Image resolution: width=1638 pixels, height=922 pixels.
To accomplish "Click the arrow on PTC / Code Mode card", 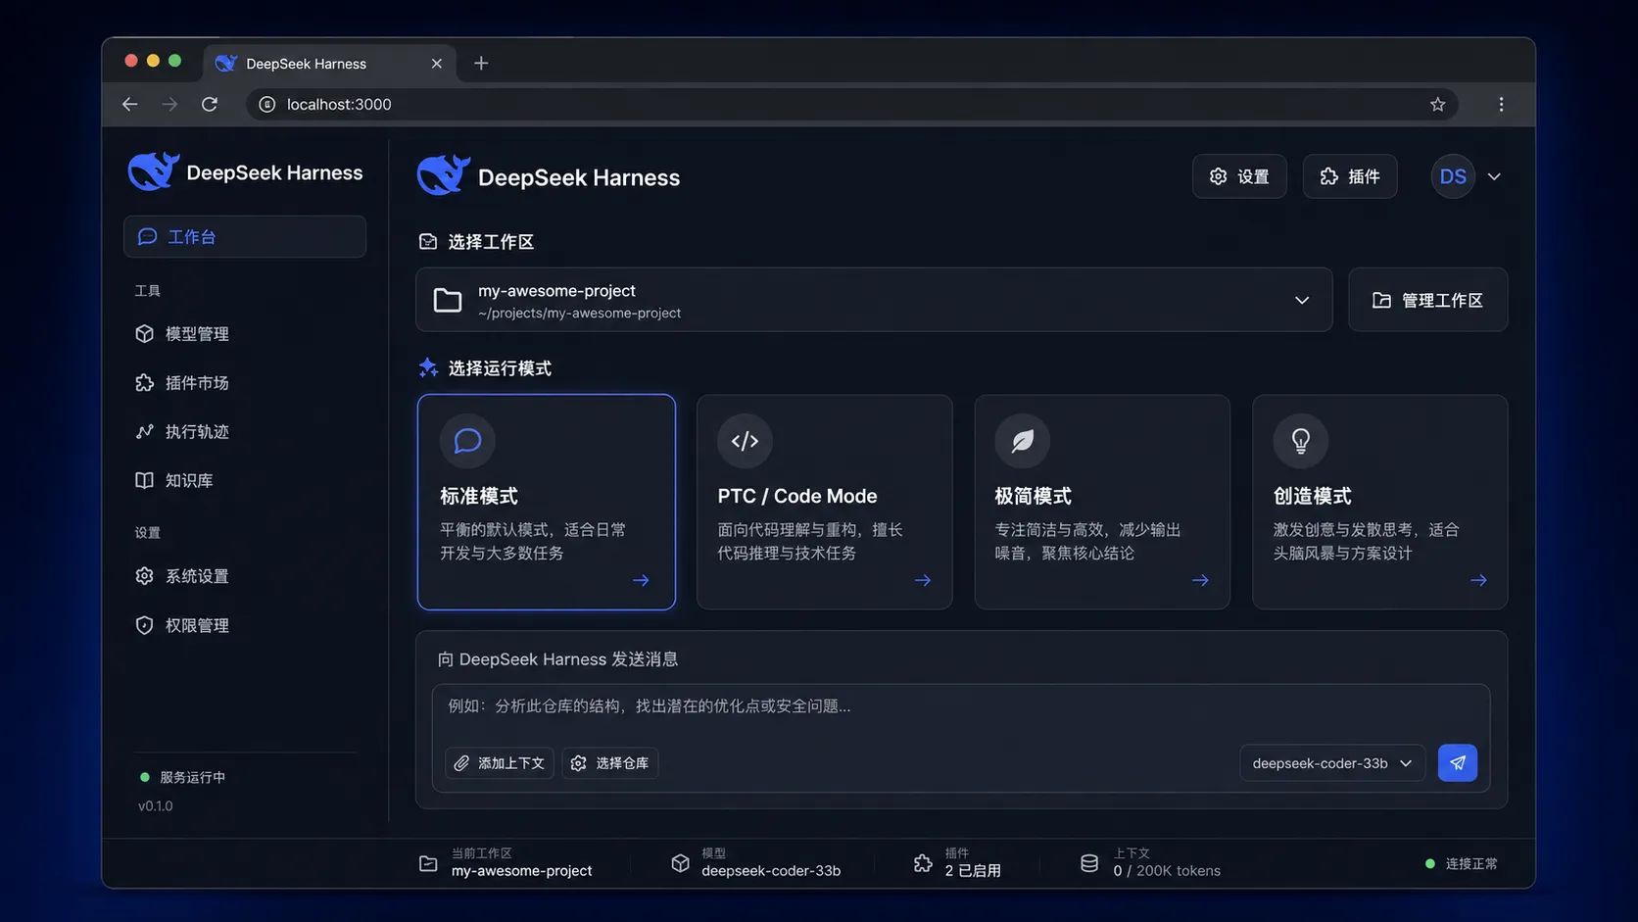I will (923, 580).
